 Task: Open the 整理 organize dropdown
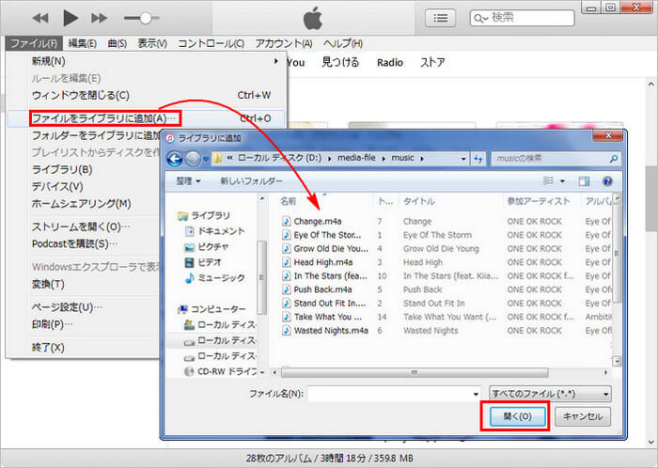click(188, 181)
